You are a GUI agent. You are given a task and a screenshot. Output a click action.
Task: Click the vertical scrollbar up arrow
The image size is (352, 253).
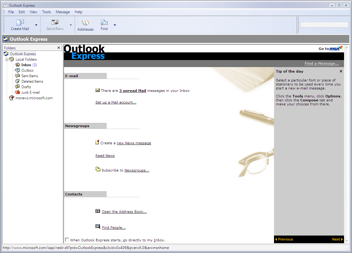point(347,47)
